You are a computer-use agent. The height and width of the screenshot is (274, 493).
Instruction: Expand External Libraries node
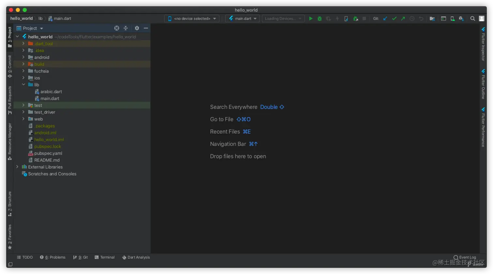pos(17,167)
